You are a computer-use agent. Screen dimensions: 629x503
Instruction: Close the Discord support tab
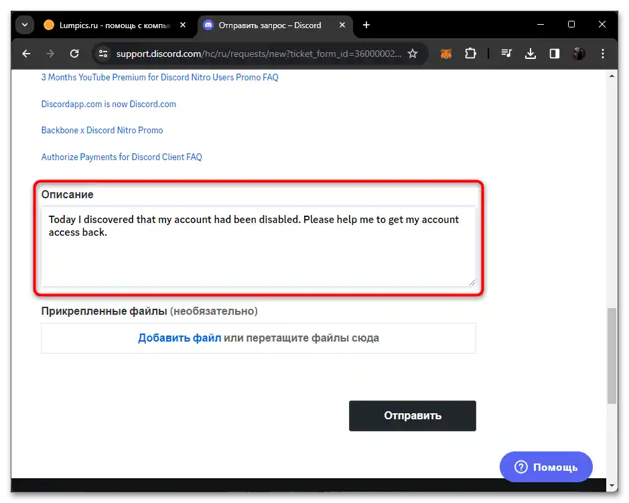coord(342,25)
